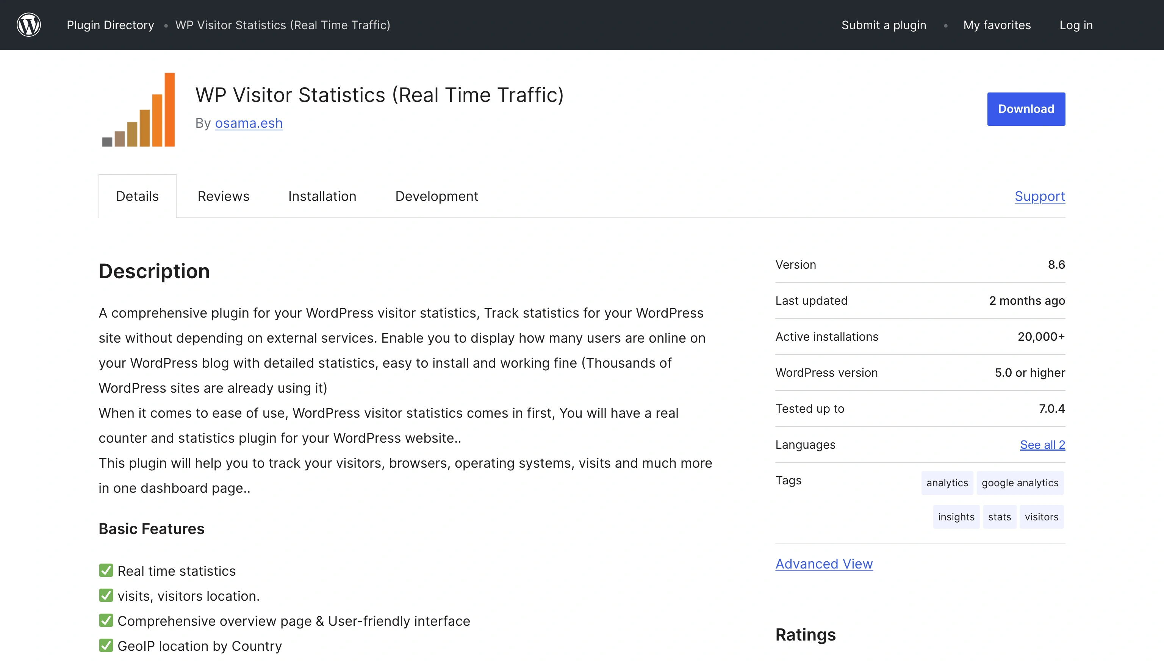
Task: Click the Version value 8.6
Action: [1056, 265]
